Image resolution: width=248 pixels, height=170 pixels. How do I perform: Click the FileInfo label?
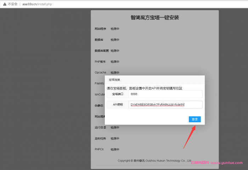pyautogui.click(x=99, y=83)
